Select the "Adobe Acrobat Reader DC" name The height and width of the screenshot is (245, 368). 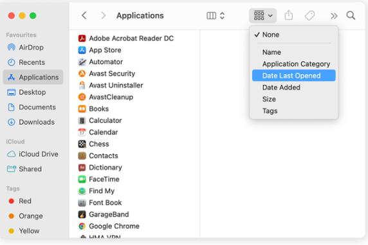pos(131,38)
